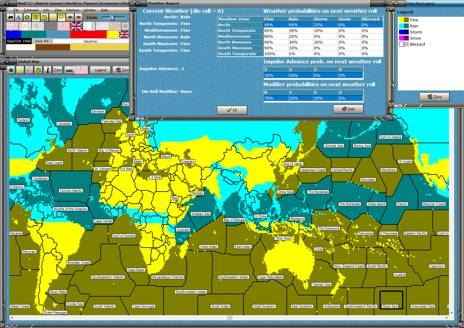Viewport: 464px width, 328px height.
Task: Select the Union Jack flag in flag row
Action: click(x=76, y=26)
